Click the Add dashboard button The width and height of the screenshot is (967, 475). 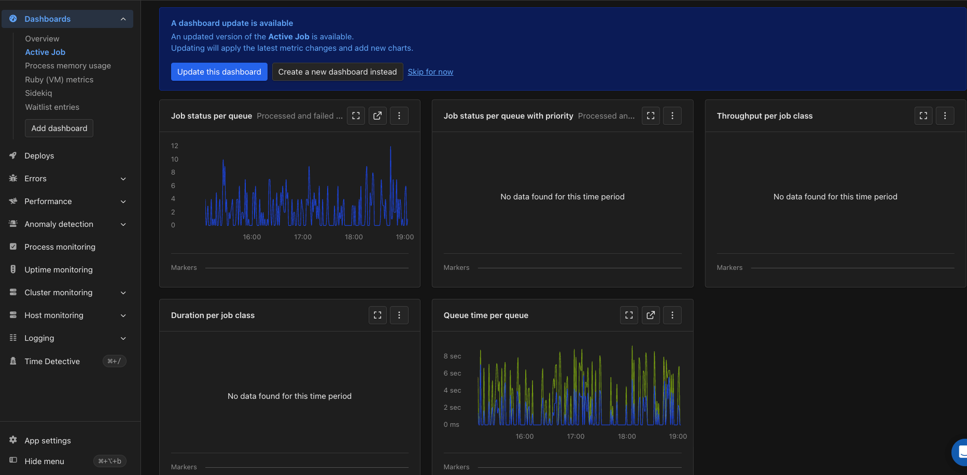pyautogui.click(x=59, y=128)
